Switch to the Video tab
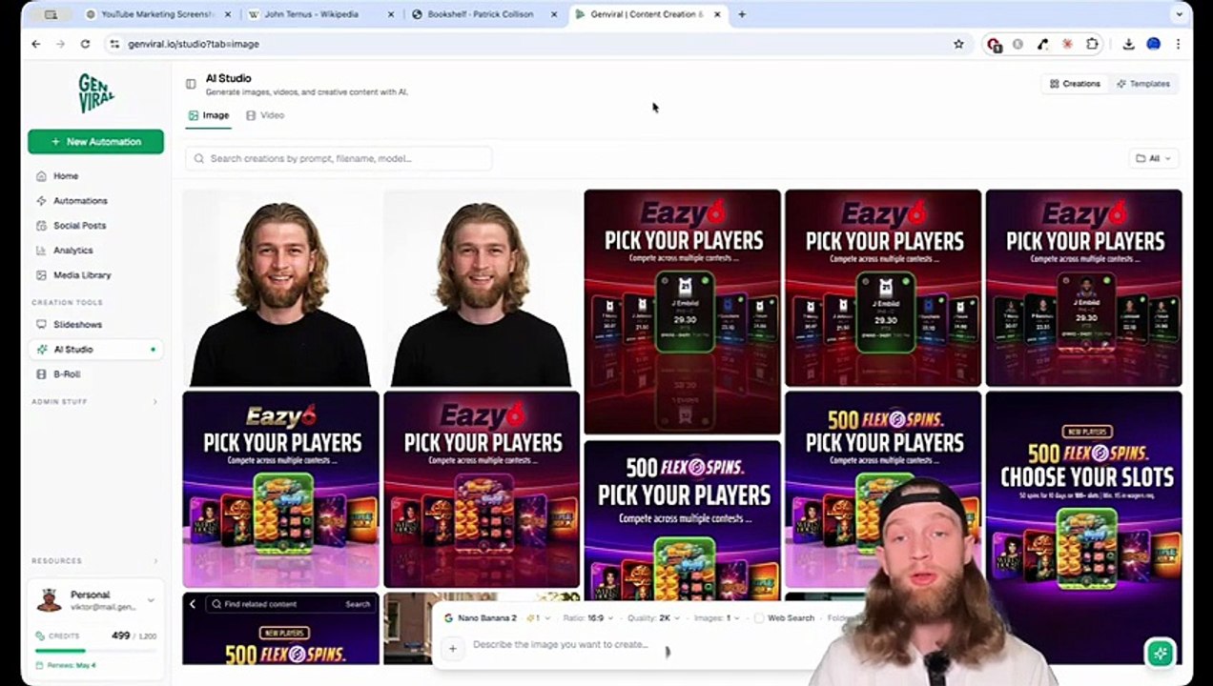 click(x=265, y=115)
